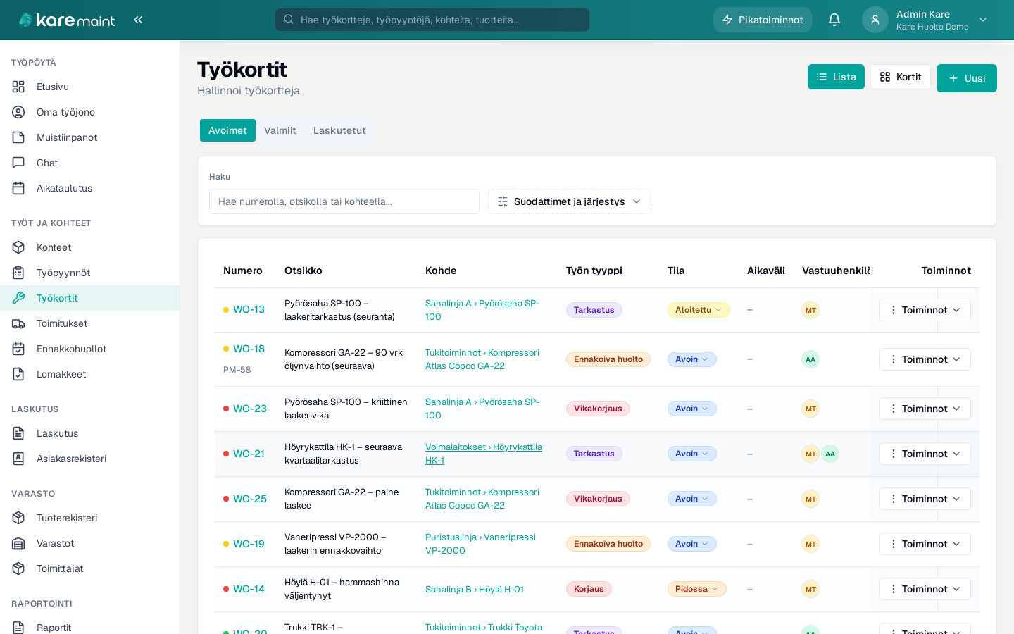Open work order WO-13 link
This screenshot has width=1014, height=634.
249,309
